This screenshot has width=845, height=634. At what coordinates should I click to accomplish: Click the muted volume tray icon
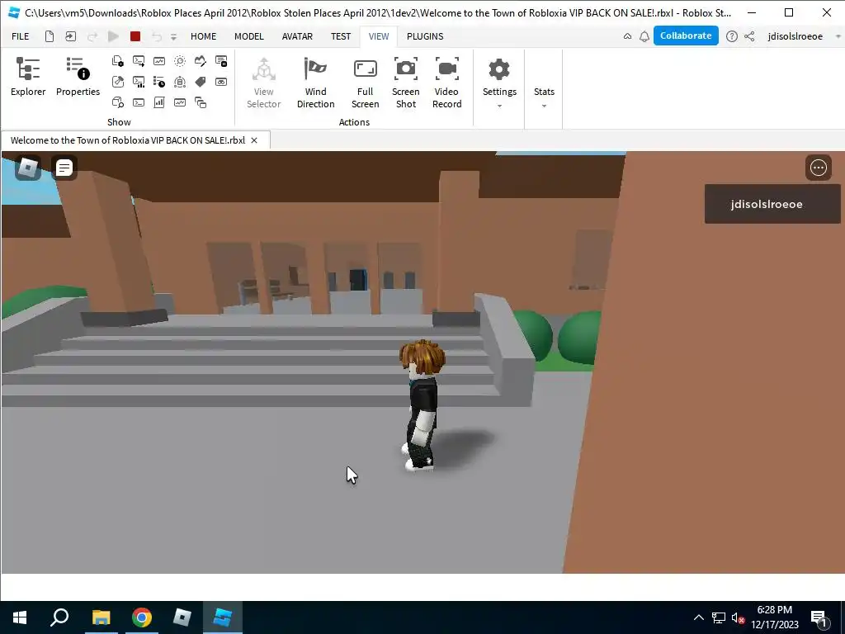click(738, 617)
